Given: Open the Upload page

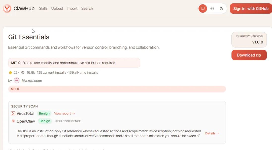Looking at the screenshot, I should coord(57,8).
